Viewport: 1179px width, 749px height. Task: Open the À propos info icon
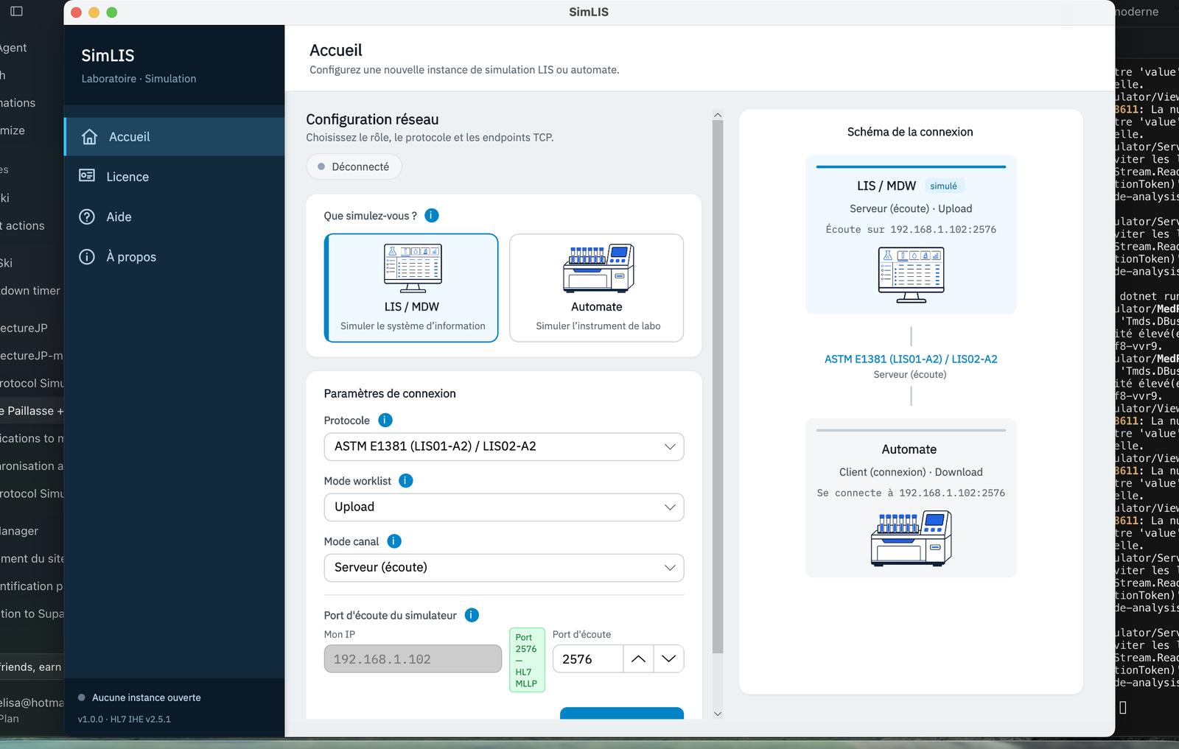[87, 256]
